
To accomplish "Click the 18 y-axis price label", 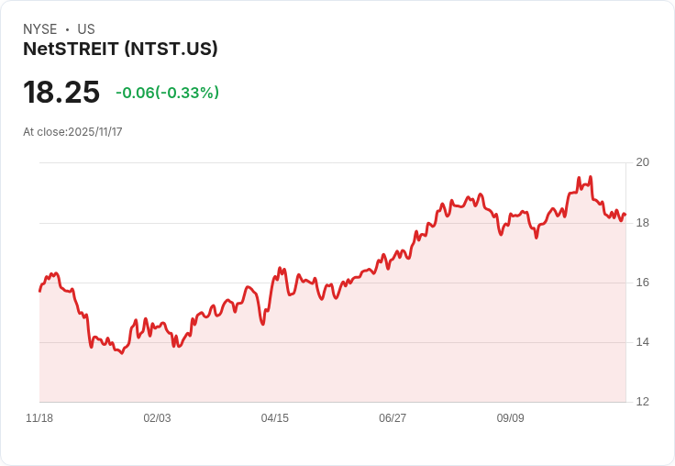I will (643, 223).
